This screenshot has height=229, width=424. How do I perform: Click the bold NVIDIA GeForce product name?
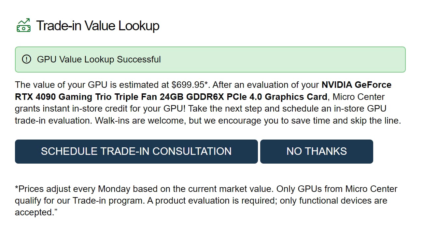(357, 85)
